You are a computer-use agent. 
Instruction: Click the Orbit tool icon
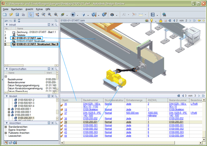pyautogui.click(x=62, y=14)
